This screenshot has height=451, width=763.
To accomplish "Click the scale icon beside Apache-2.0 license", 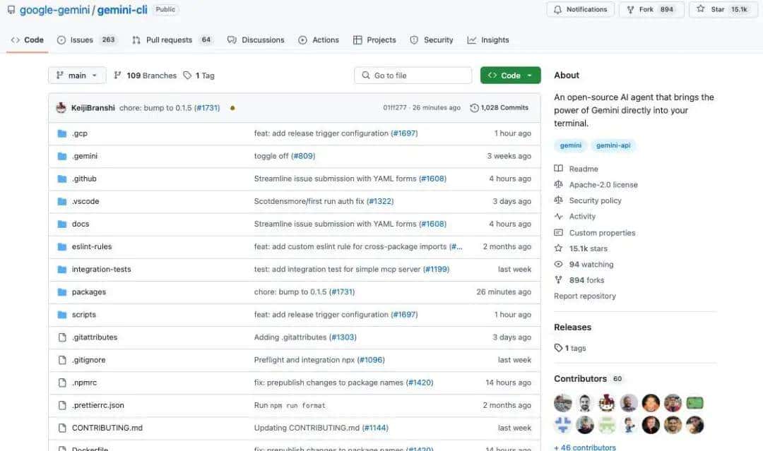I will tap(558, 185).
